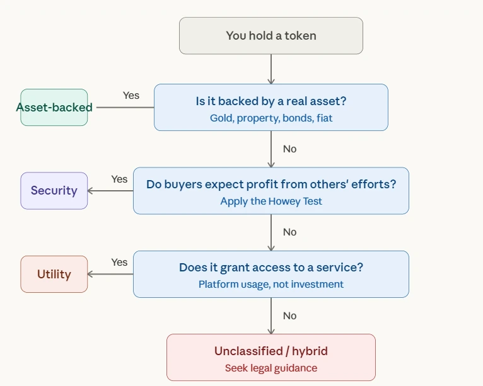Click the "You hold a token" start box
This screenshot has width=483, height=386.
coord(271,36)
